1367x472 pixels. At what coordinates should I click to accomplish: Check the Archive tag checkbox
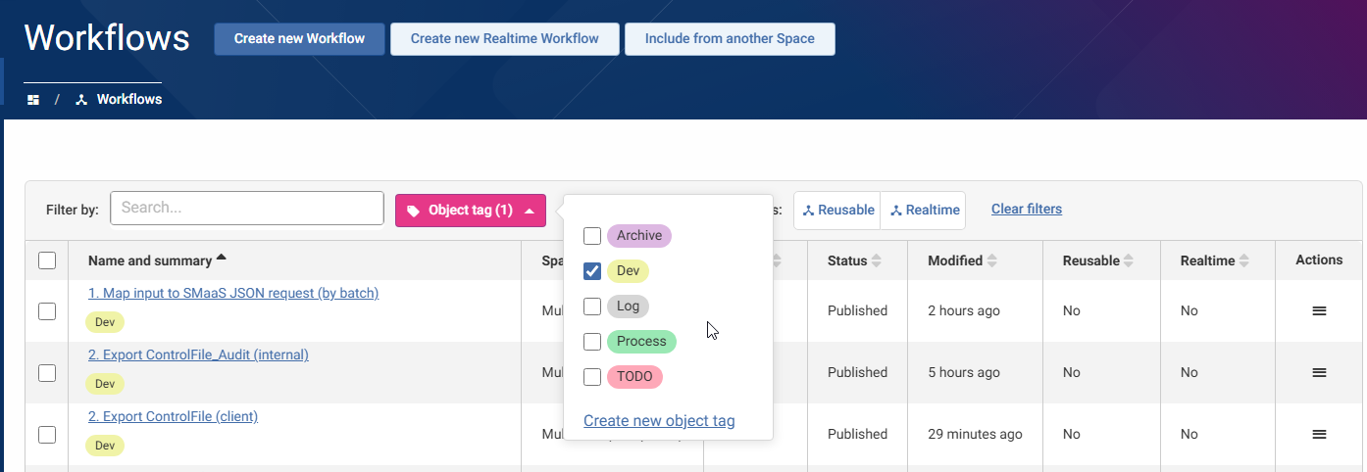pyautogui.click(x=592, y=236)
